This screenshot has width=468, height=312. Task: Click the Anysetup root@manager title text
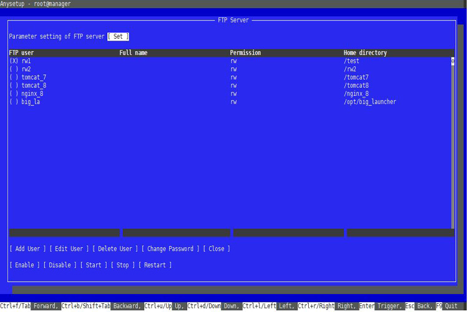tap(36, 4)
